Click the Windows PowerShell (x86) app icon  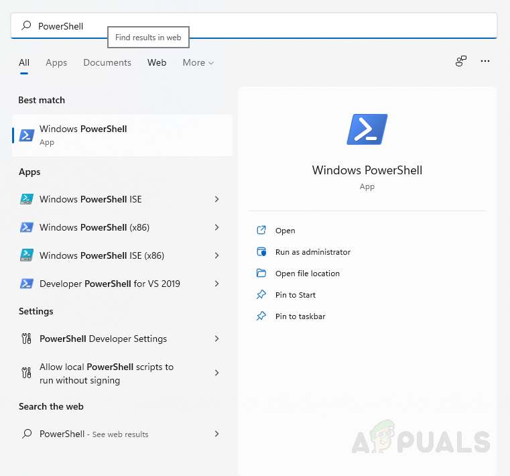[27, 227]
